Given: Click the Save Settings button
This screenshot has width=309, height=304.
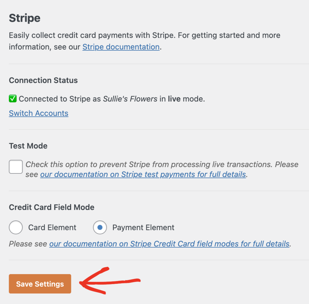Looking at the screenshot, I should pyautogui.click(x=40, y=283).
